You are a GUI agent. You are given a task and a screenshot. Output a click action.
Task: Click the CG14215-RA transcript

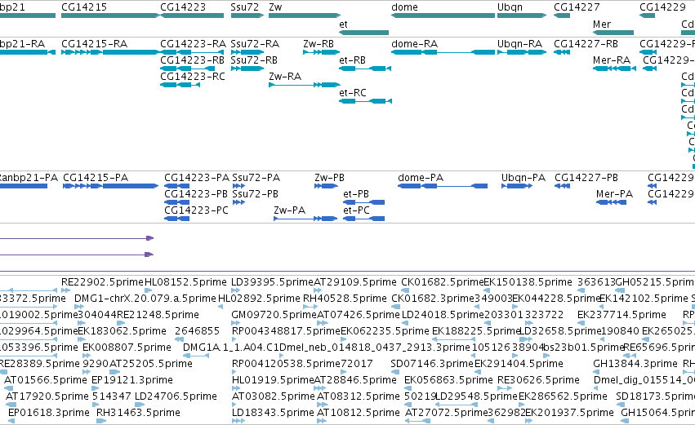point(110,52)
